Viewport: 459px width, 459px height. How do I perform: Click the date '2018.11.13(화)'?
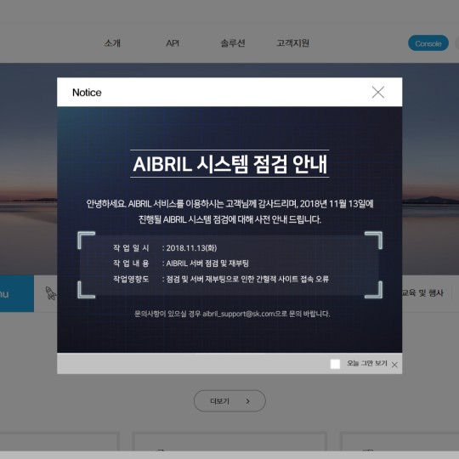(191, 248)
